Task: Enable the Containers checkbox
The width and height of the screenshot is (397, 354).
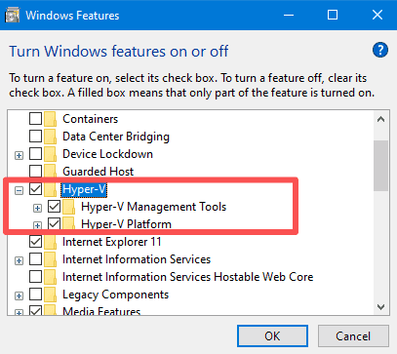Action: pyautogui.click(x=35, y=119)
